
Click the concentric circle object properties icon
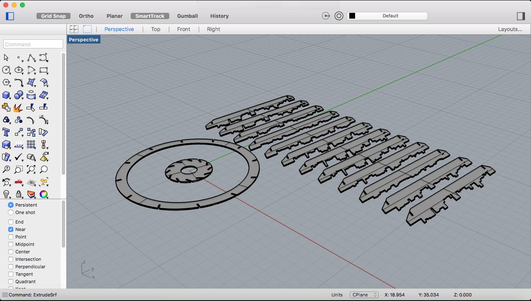pyautogui.click(x=339, y=16)
